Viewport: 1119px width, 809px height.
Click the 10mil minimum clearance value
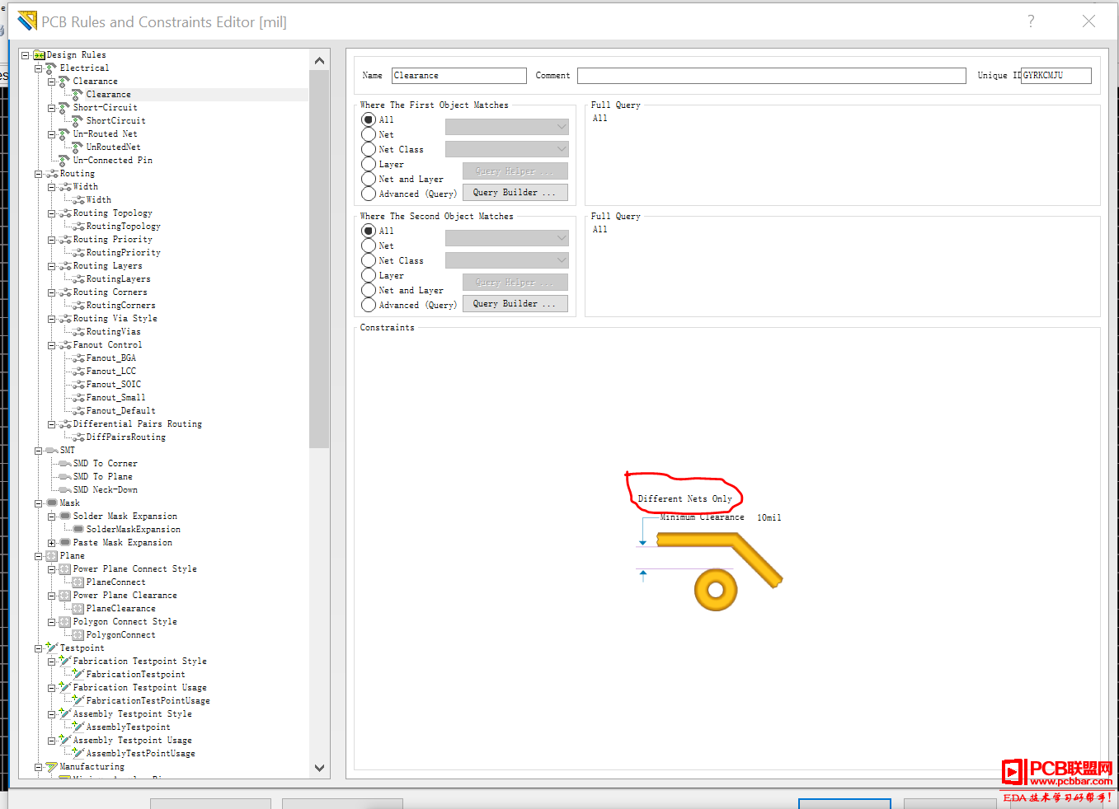coord(769,518)
